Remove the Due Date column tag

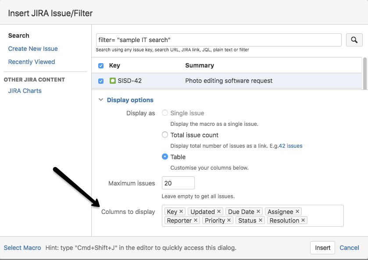tap(258, 211)
